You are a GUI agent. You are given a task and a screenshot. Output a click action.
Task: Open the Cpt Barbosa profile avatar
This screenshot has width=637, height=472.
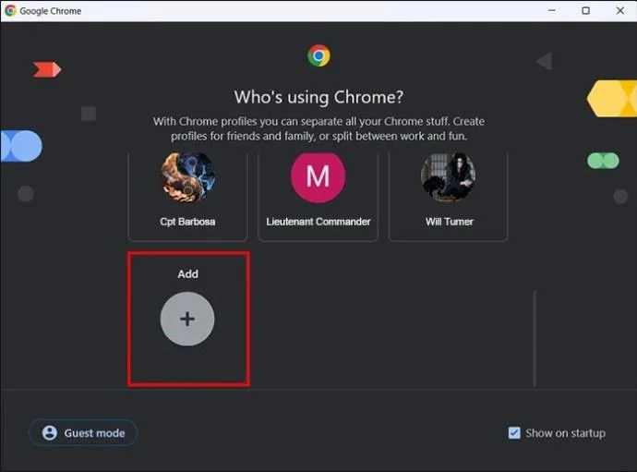(187, 177)
